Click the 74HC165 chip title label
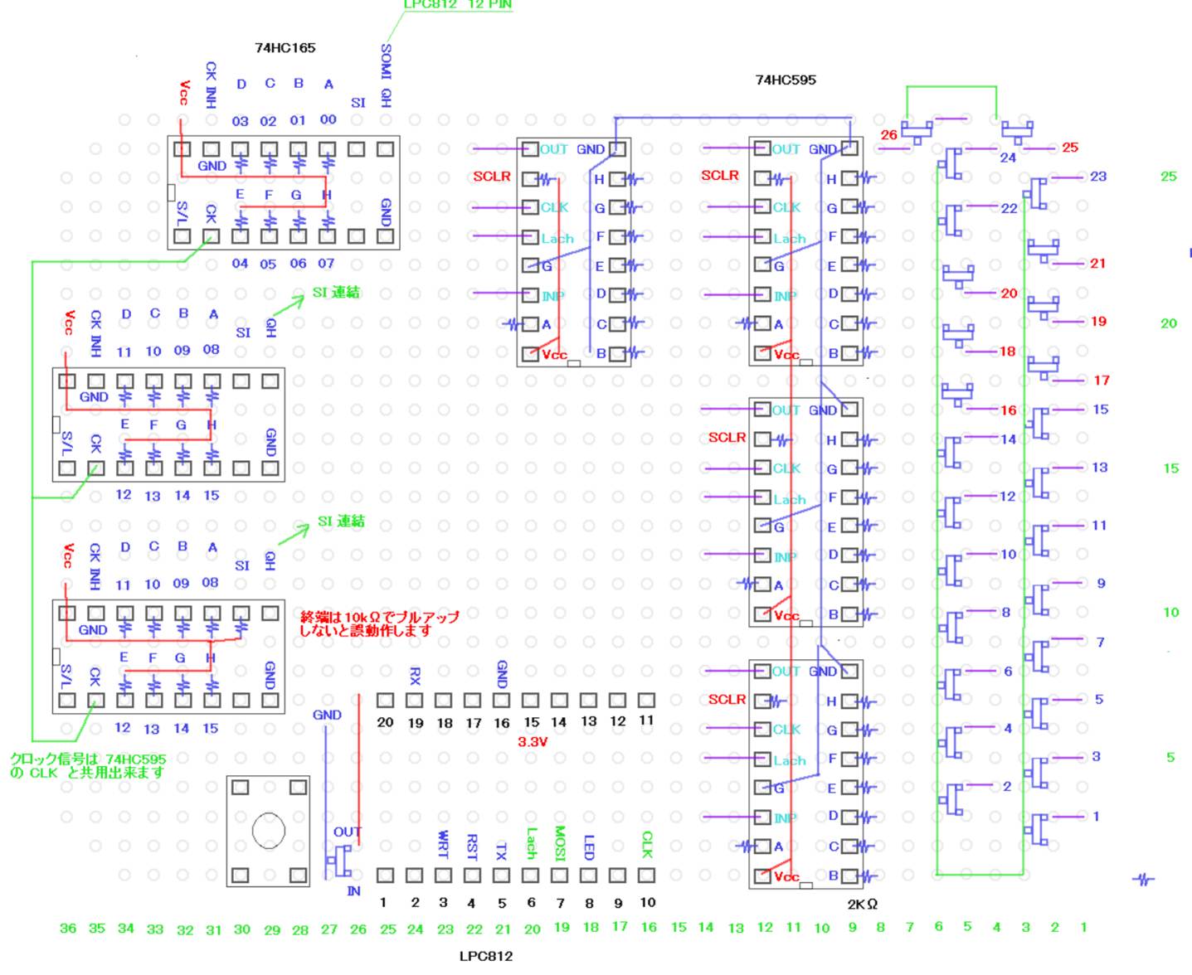This screenshot has width=1192, height=975. (x=285, y=48)
